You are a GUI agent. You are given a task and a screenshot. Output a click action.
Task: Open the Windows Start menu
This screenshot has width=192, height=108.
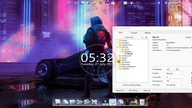point(70,3)
